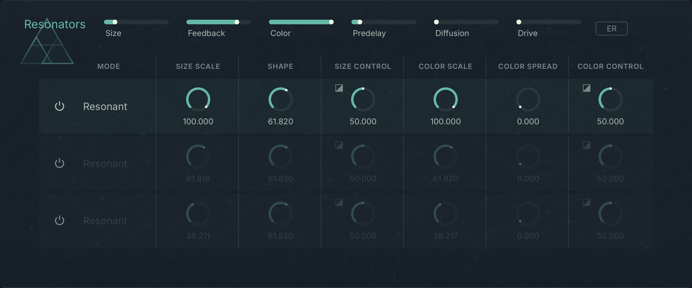Click the Diffusion slider handle
Screen dimensions: 692x288
[x=437, y=22]
